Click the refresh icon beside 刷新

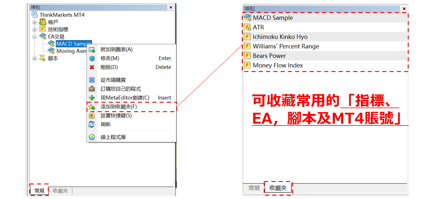(x=92, y=124)
